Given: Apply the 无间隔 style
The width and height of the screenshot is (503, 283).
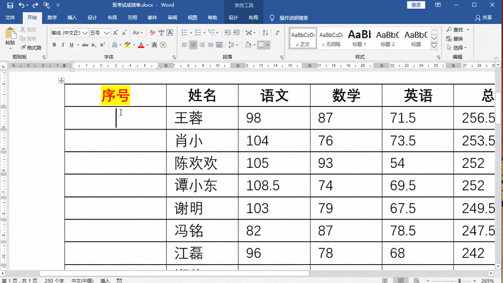Looking at the screenshot, I should pos(331,38).
